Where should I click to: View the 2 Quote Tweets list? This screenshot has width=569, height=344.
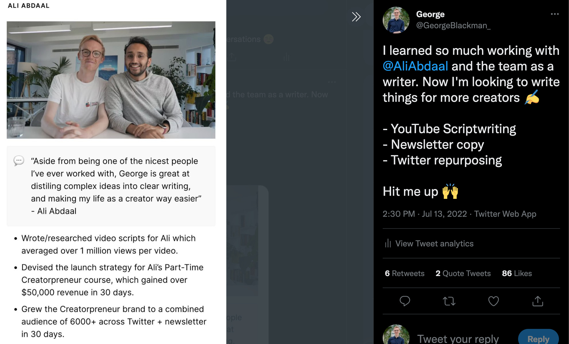click(x=463, y=273)
